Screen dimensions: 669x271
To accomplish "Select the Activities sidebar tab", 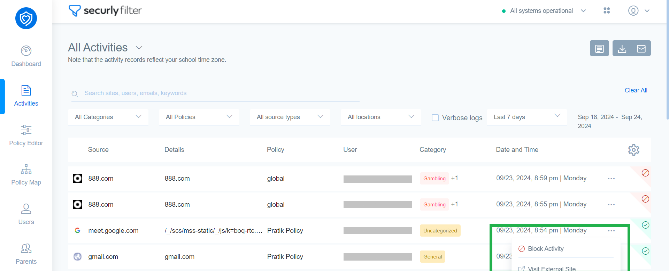I will point(26,96).
